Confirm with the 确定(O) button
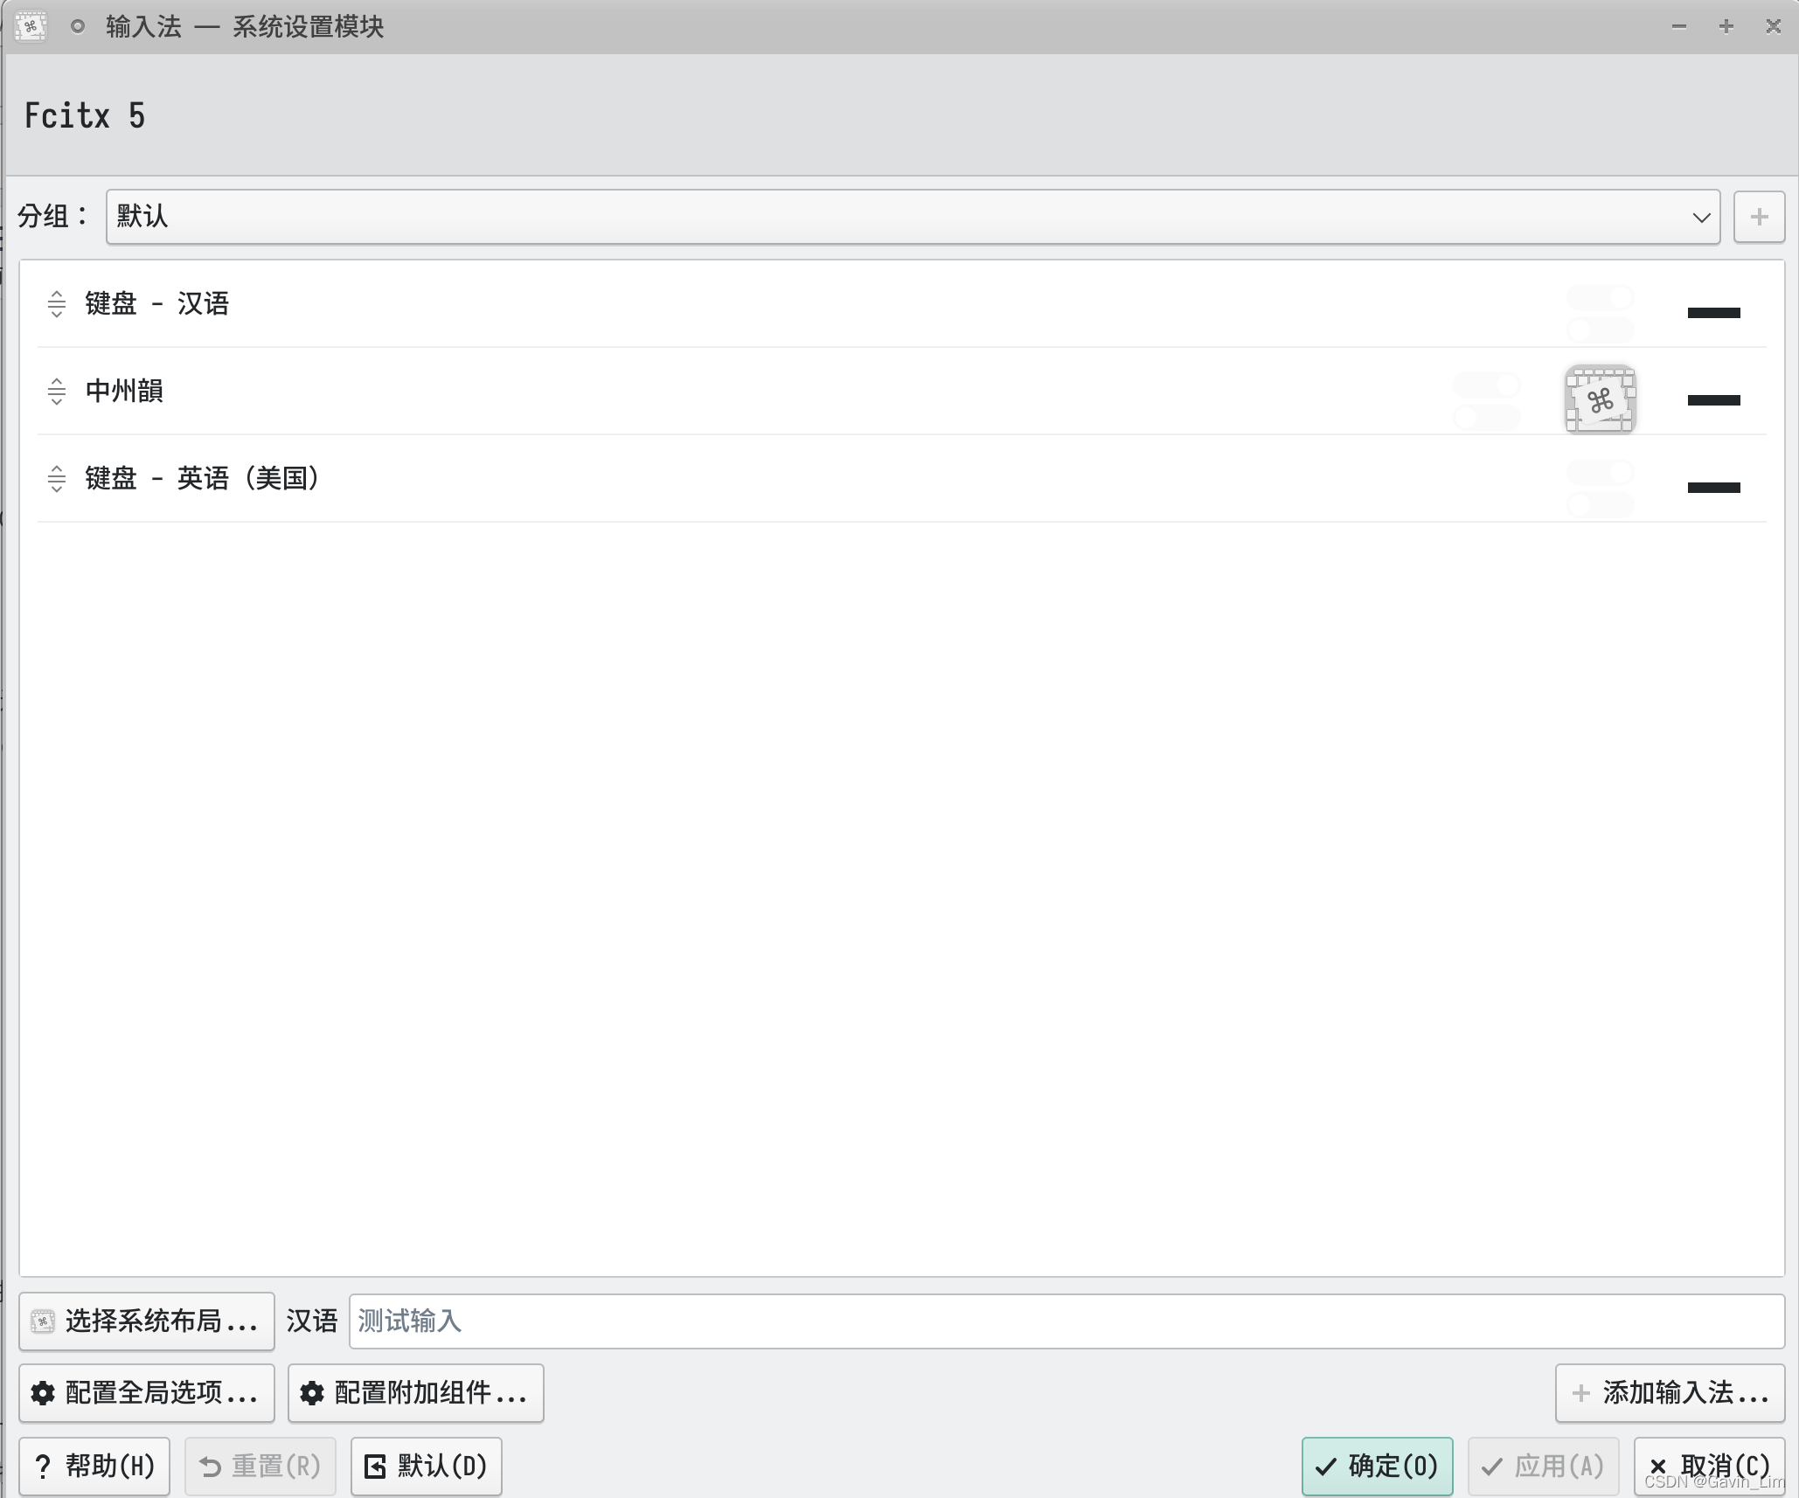This screenshot has height=1498, width=1799. point(1377,1466)
